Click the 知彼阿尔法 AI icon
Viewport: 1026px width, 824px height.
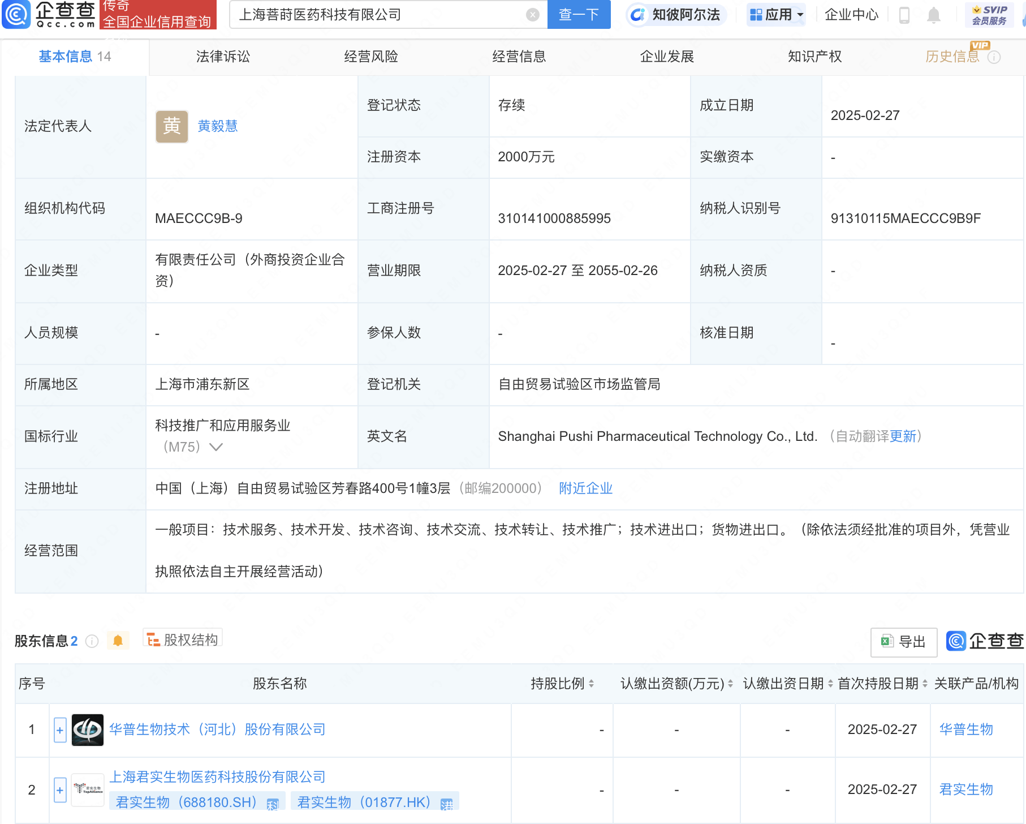637,15
